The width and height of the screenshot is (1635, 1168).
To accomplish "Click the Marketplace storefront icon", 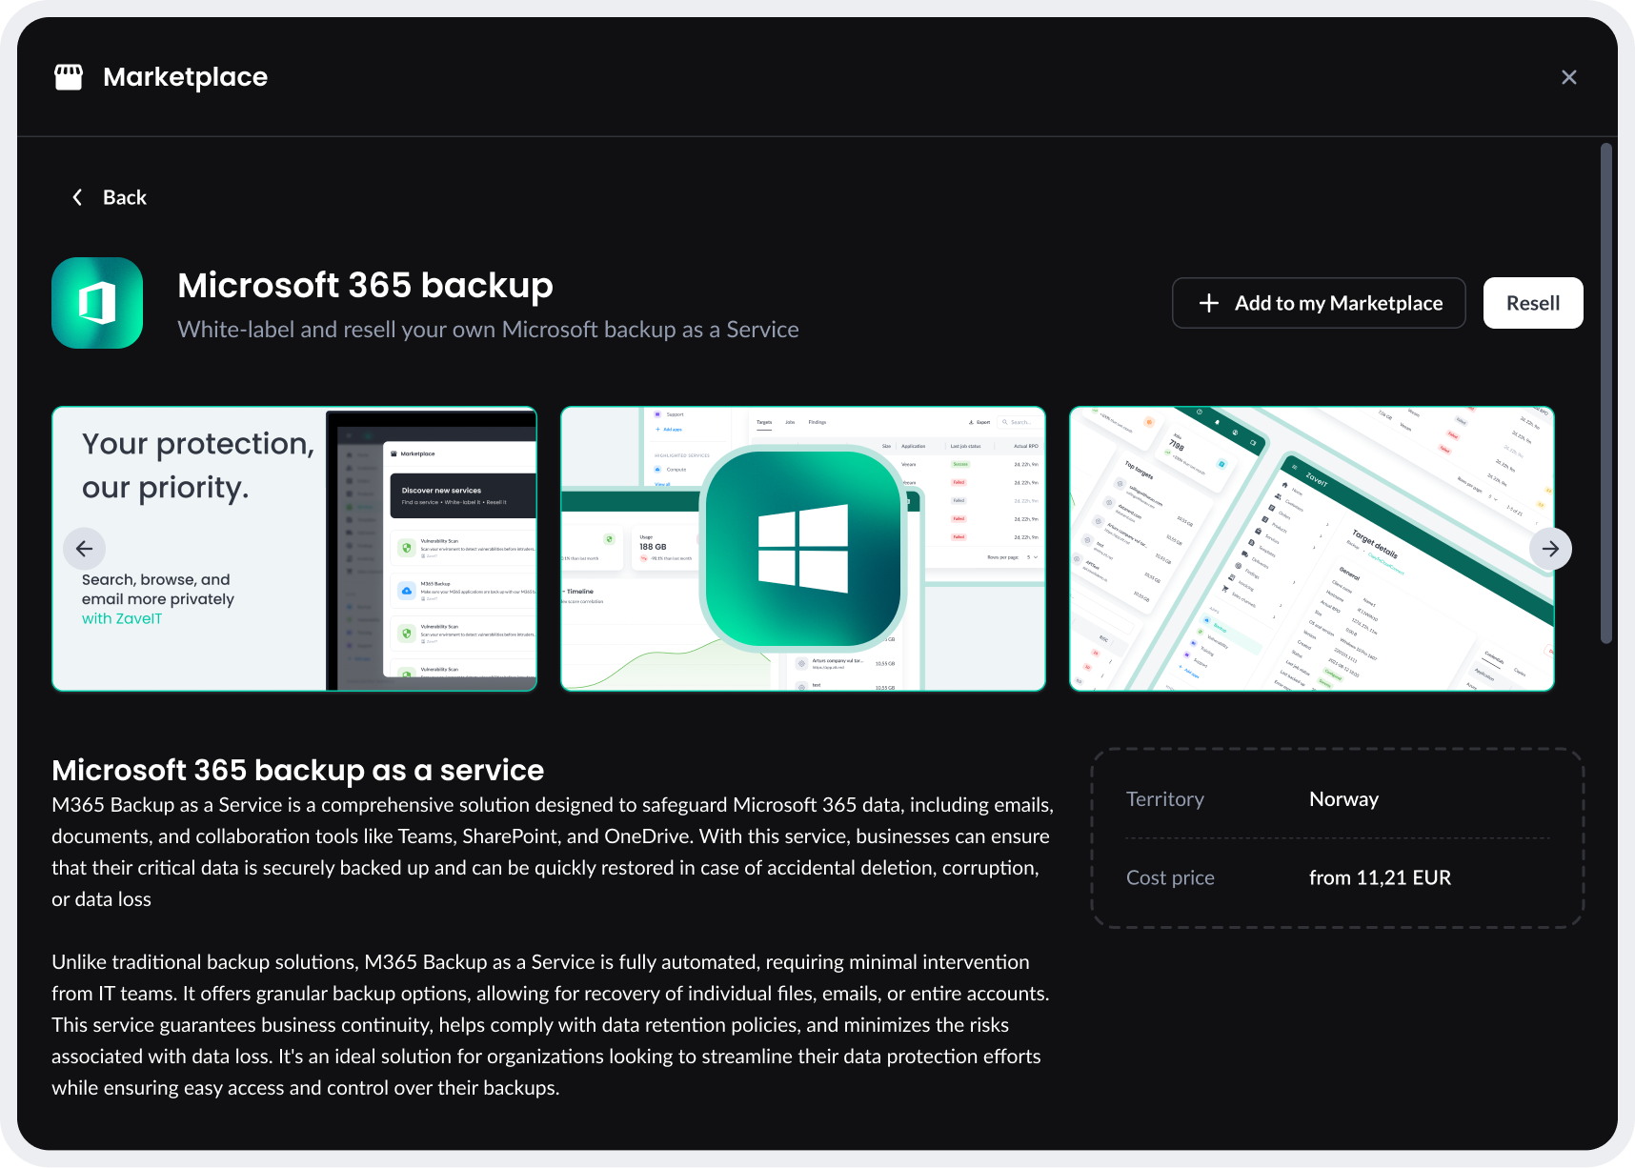I will 69,77.
